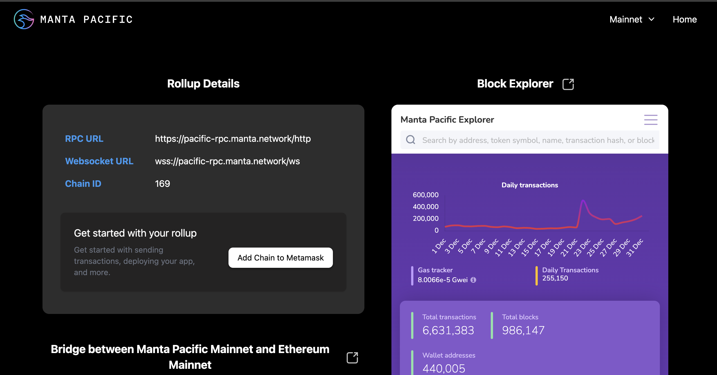Click Wallet addresses value 440,005
Viewport: 717px width, 375px height.
[444, 369]
